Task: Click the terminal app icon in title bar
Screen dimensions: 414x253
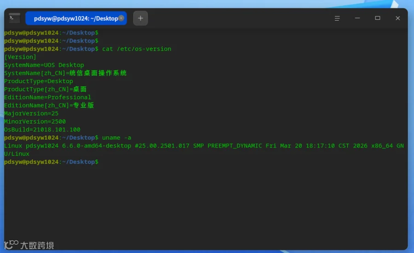Action: [14, 18]
